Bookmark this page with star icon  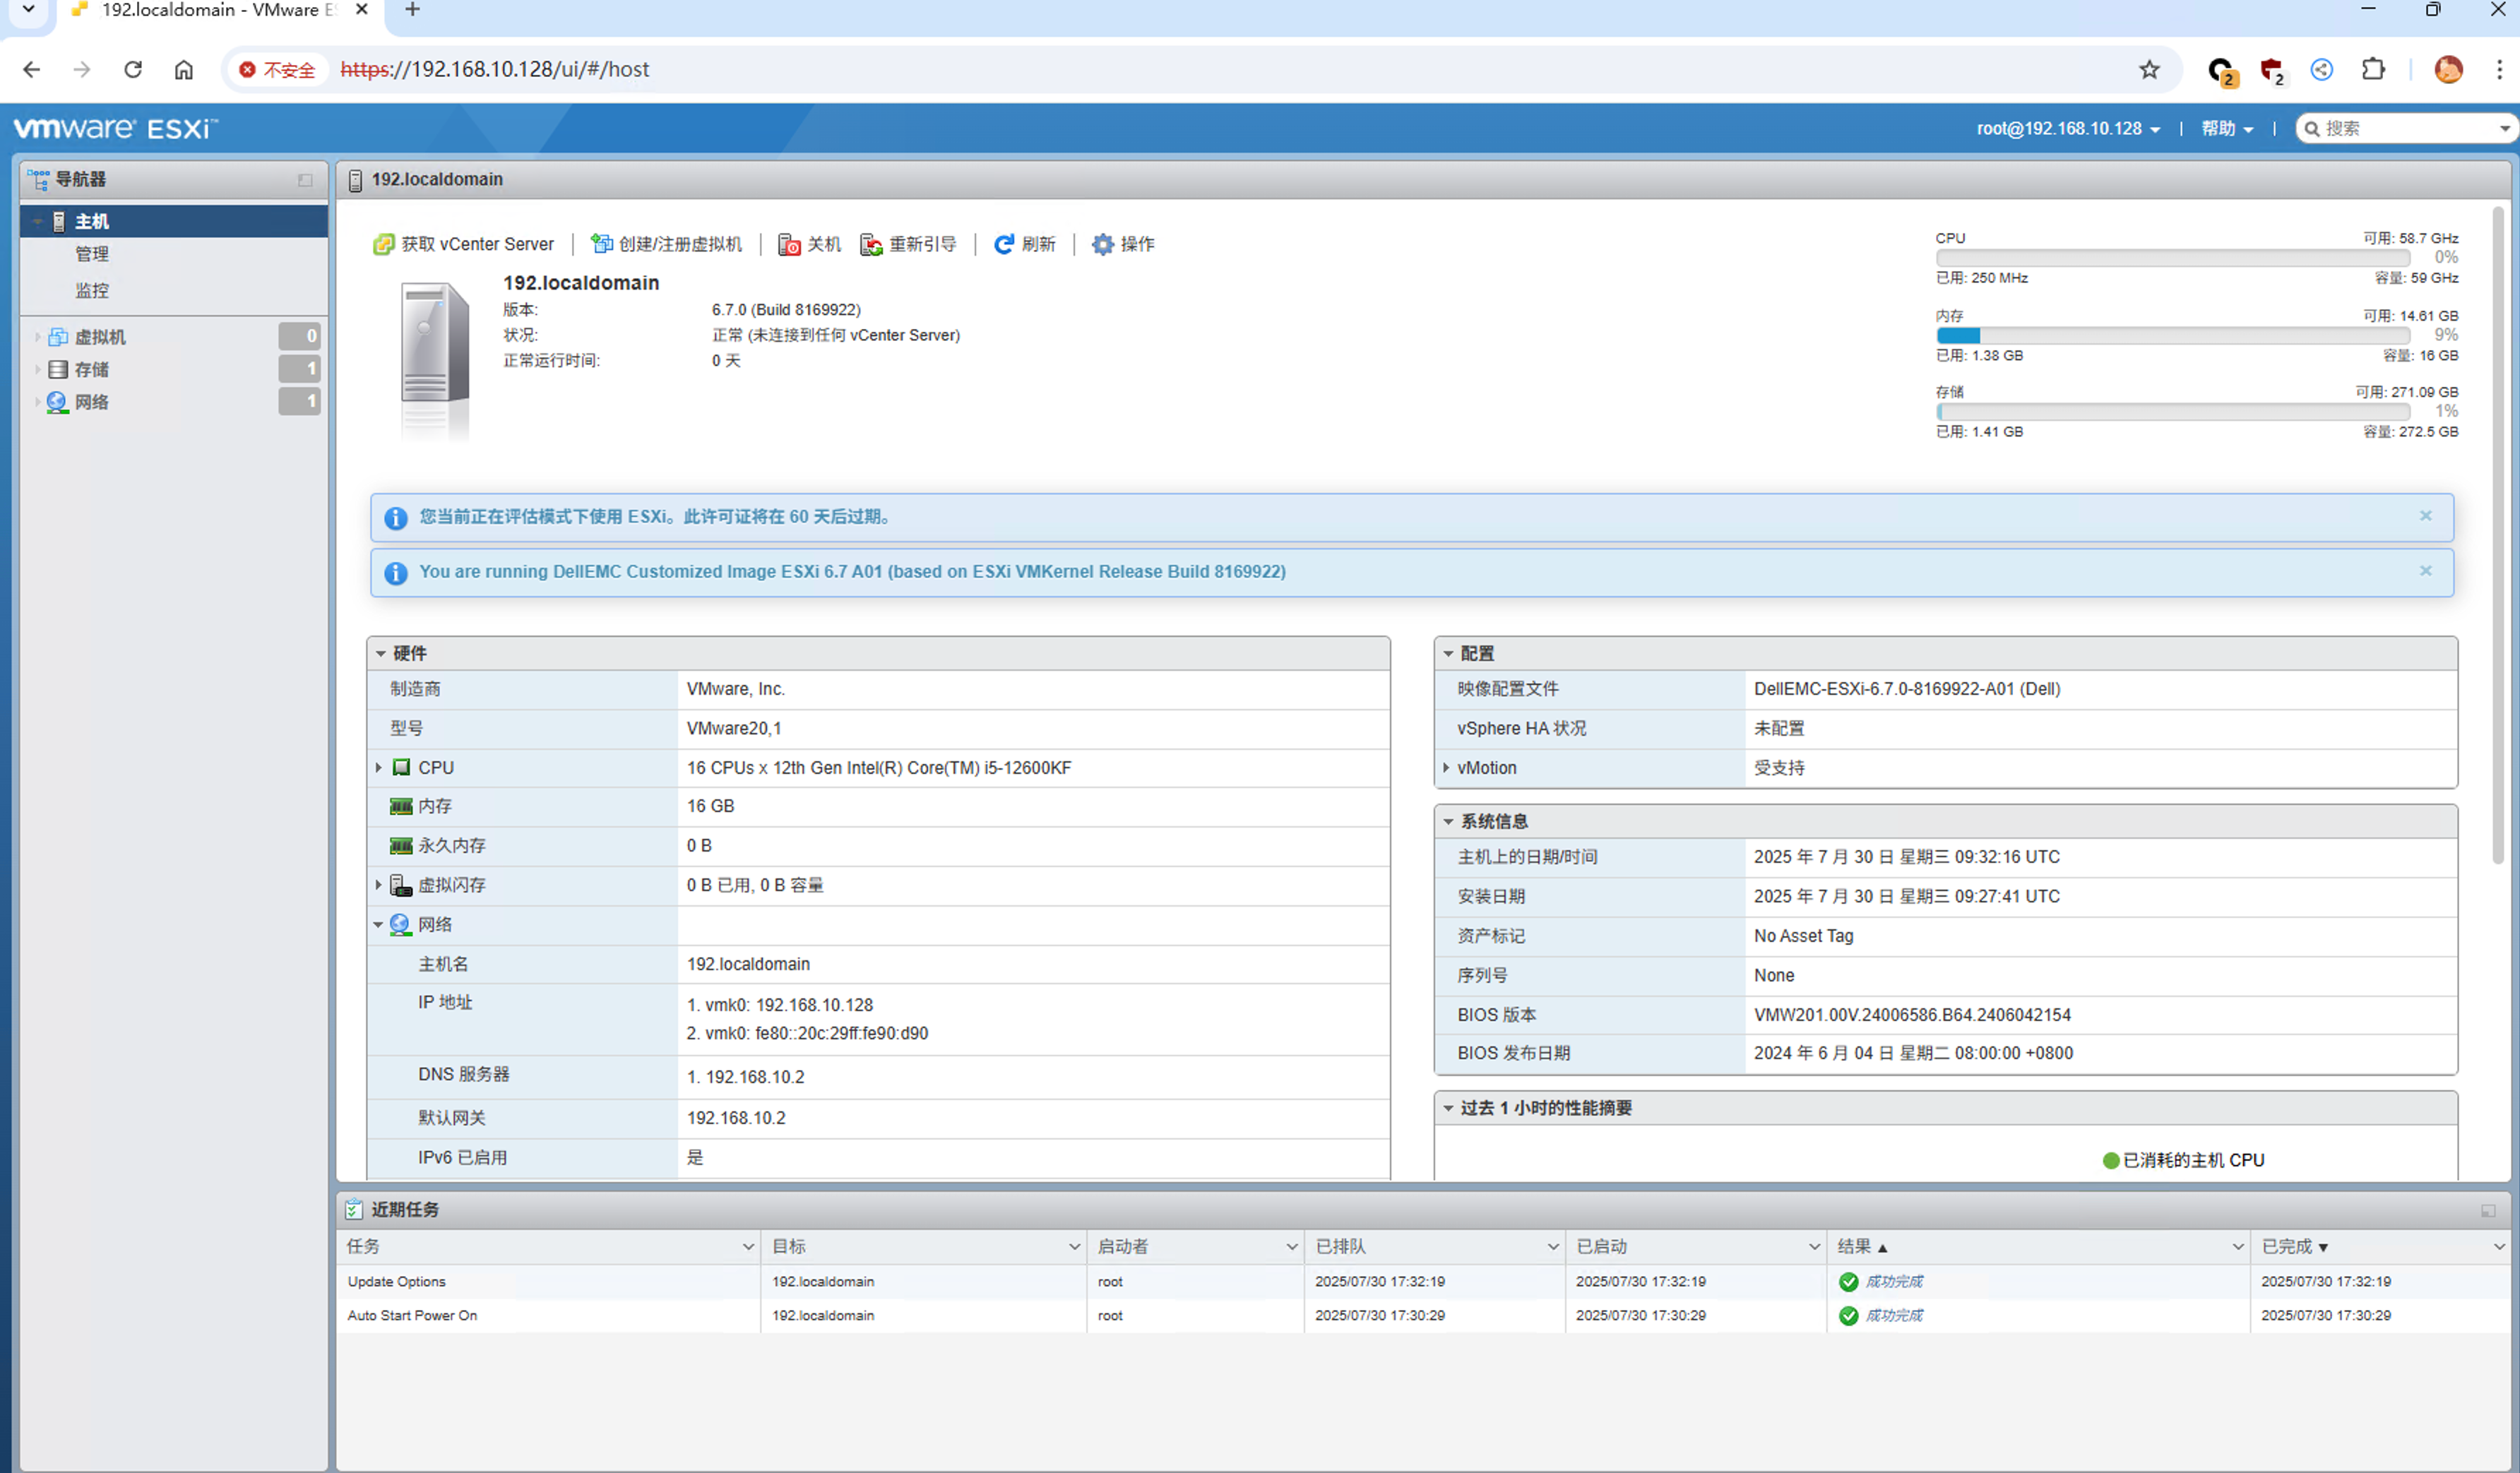point(2149,69)
